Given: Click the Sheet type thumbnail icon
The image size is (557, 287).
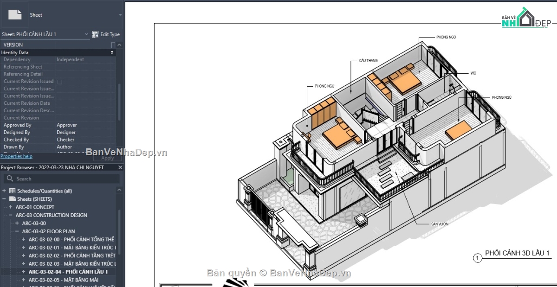Looking at the screenshot, I should click(15, 15).
